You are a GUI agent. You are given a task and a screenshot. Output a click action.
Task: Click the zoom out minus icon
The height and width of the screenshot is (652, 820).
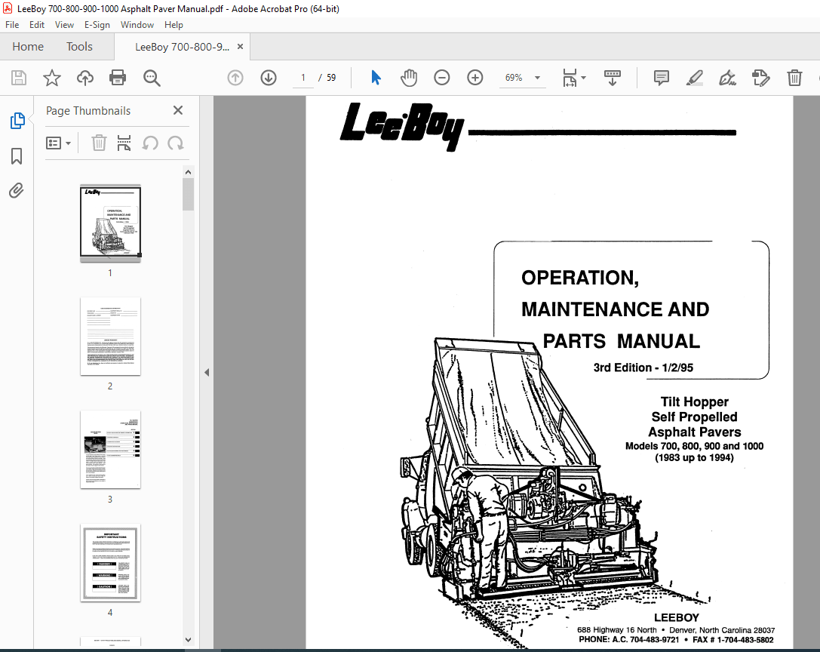(441, 78)
